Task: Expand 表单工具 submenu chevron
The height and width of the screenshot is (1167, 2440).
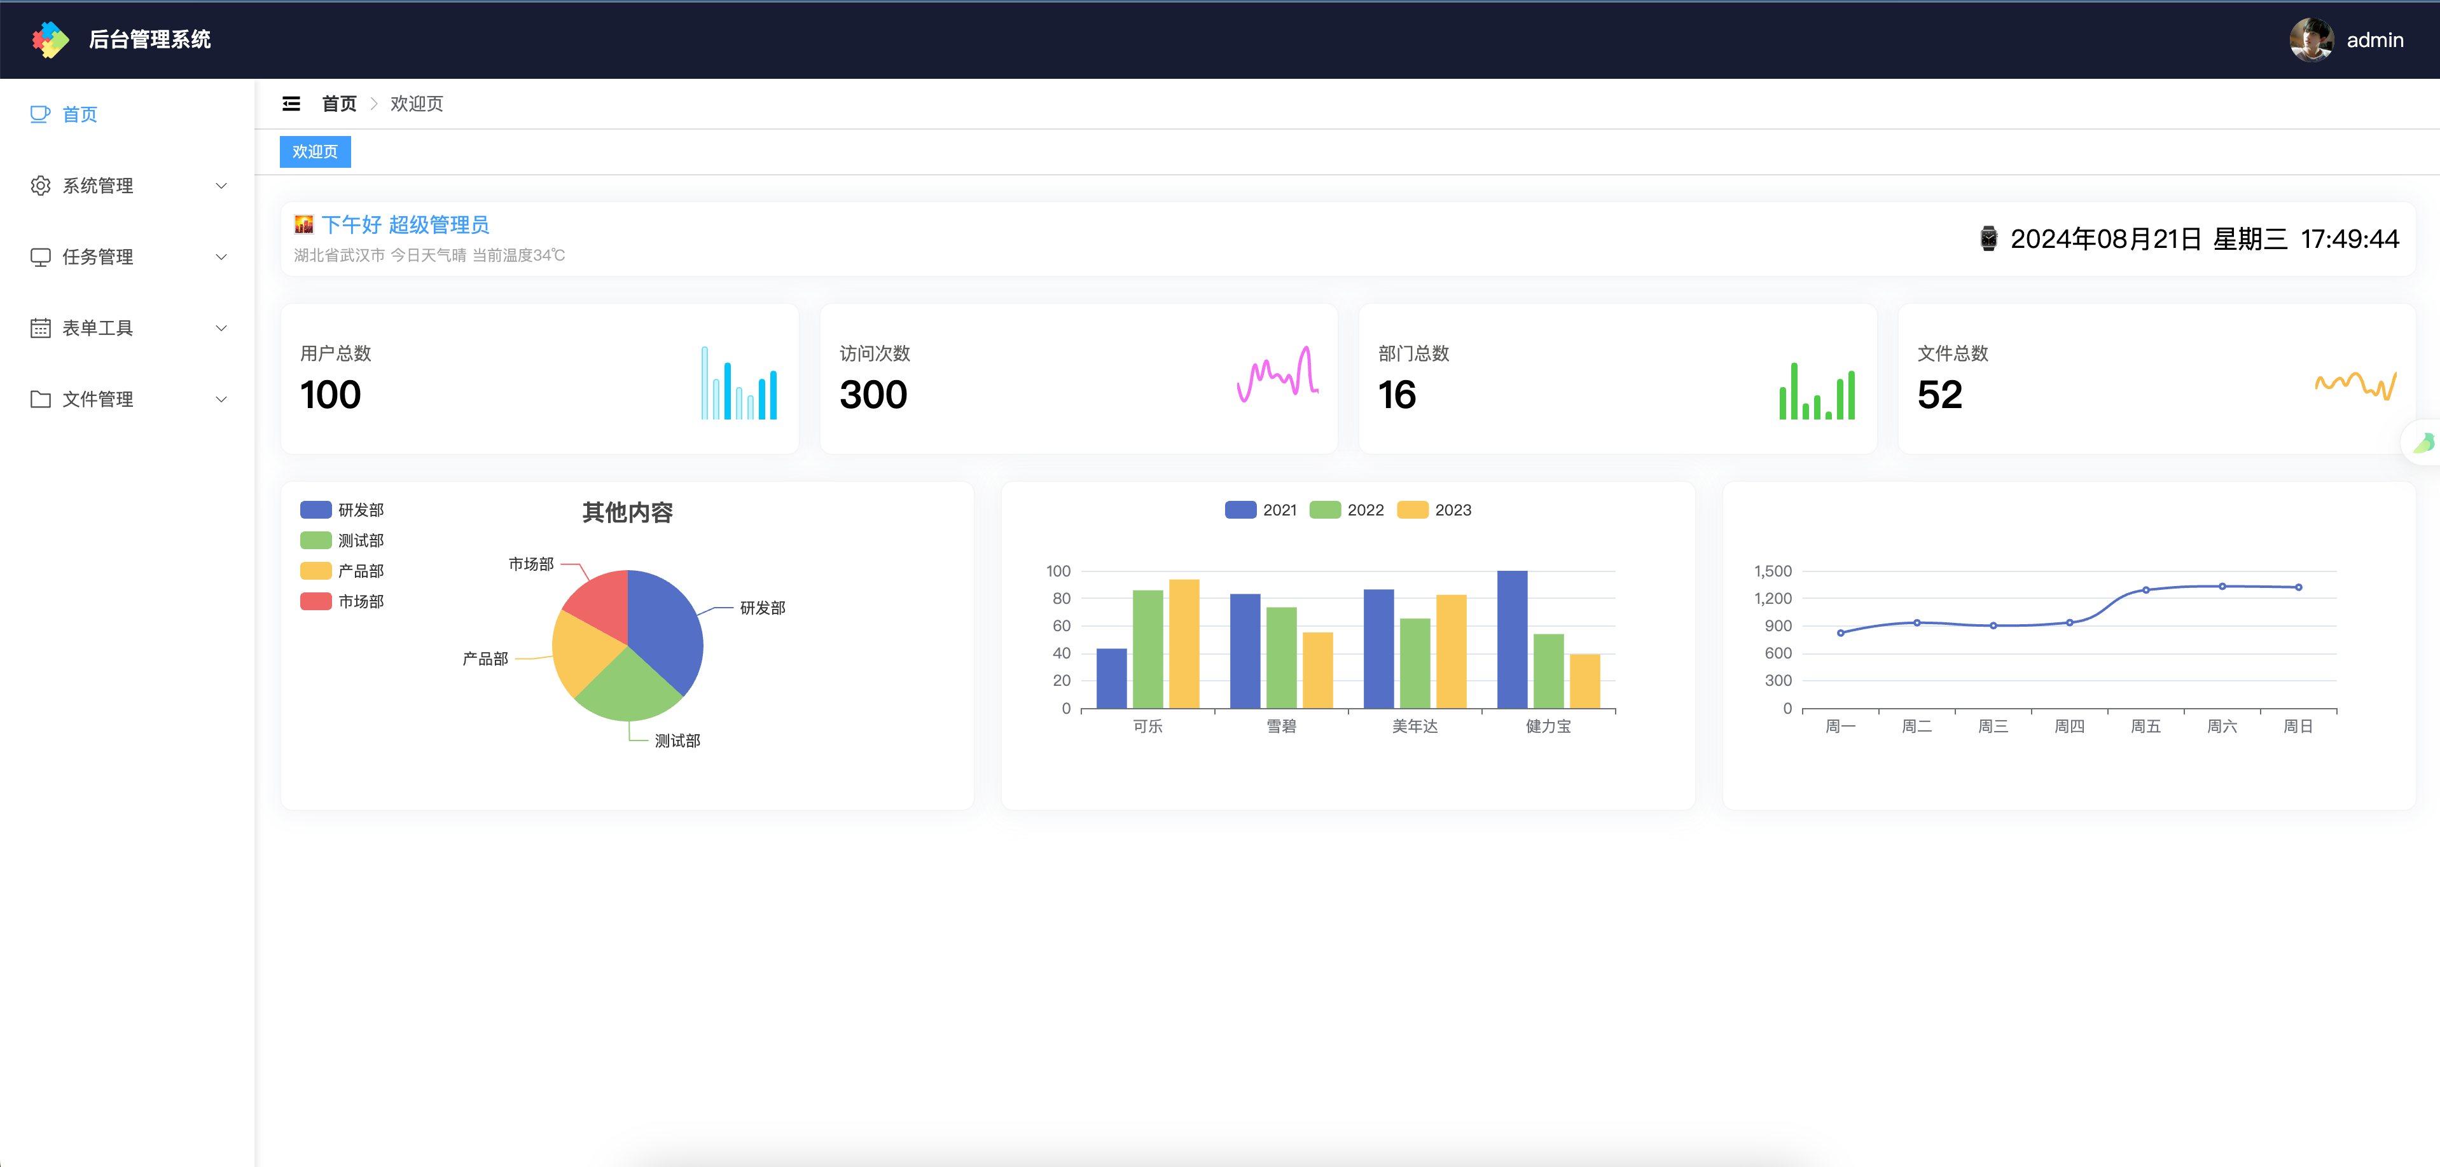Action: pos(221,327)
